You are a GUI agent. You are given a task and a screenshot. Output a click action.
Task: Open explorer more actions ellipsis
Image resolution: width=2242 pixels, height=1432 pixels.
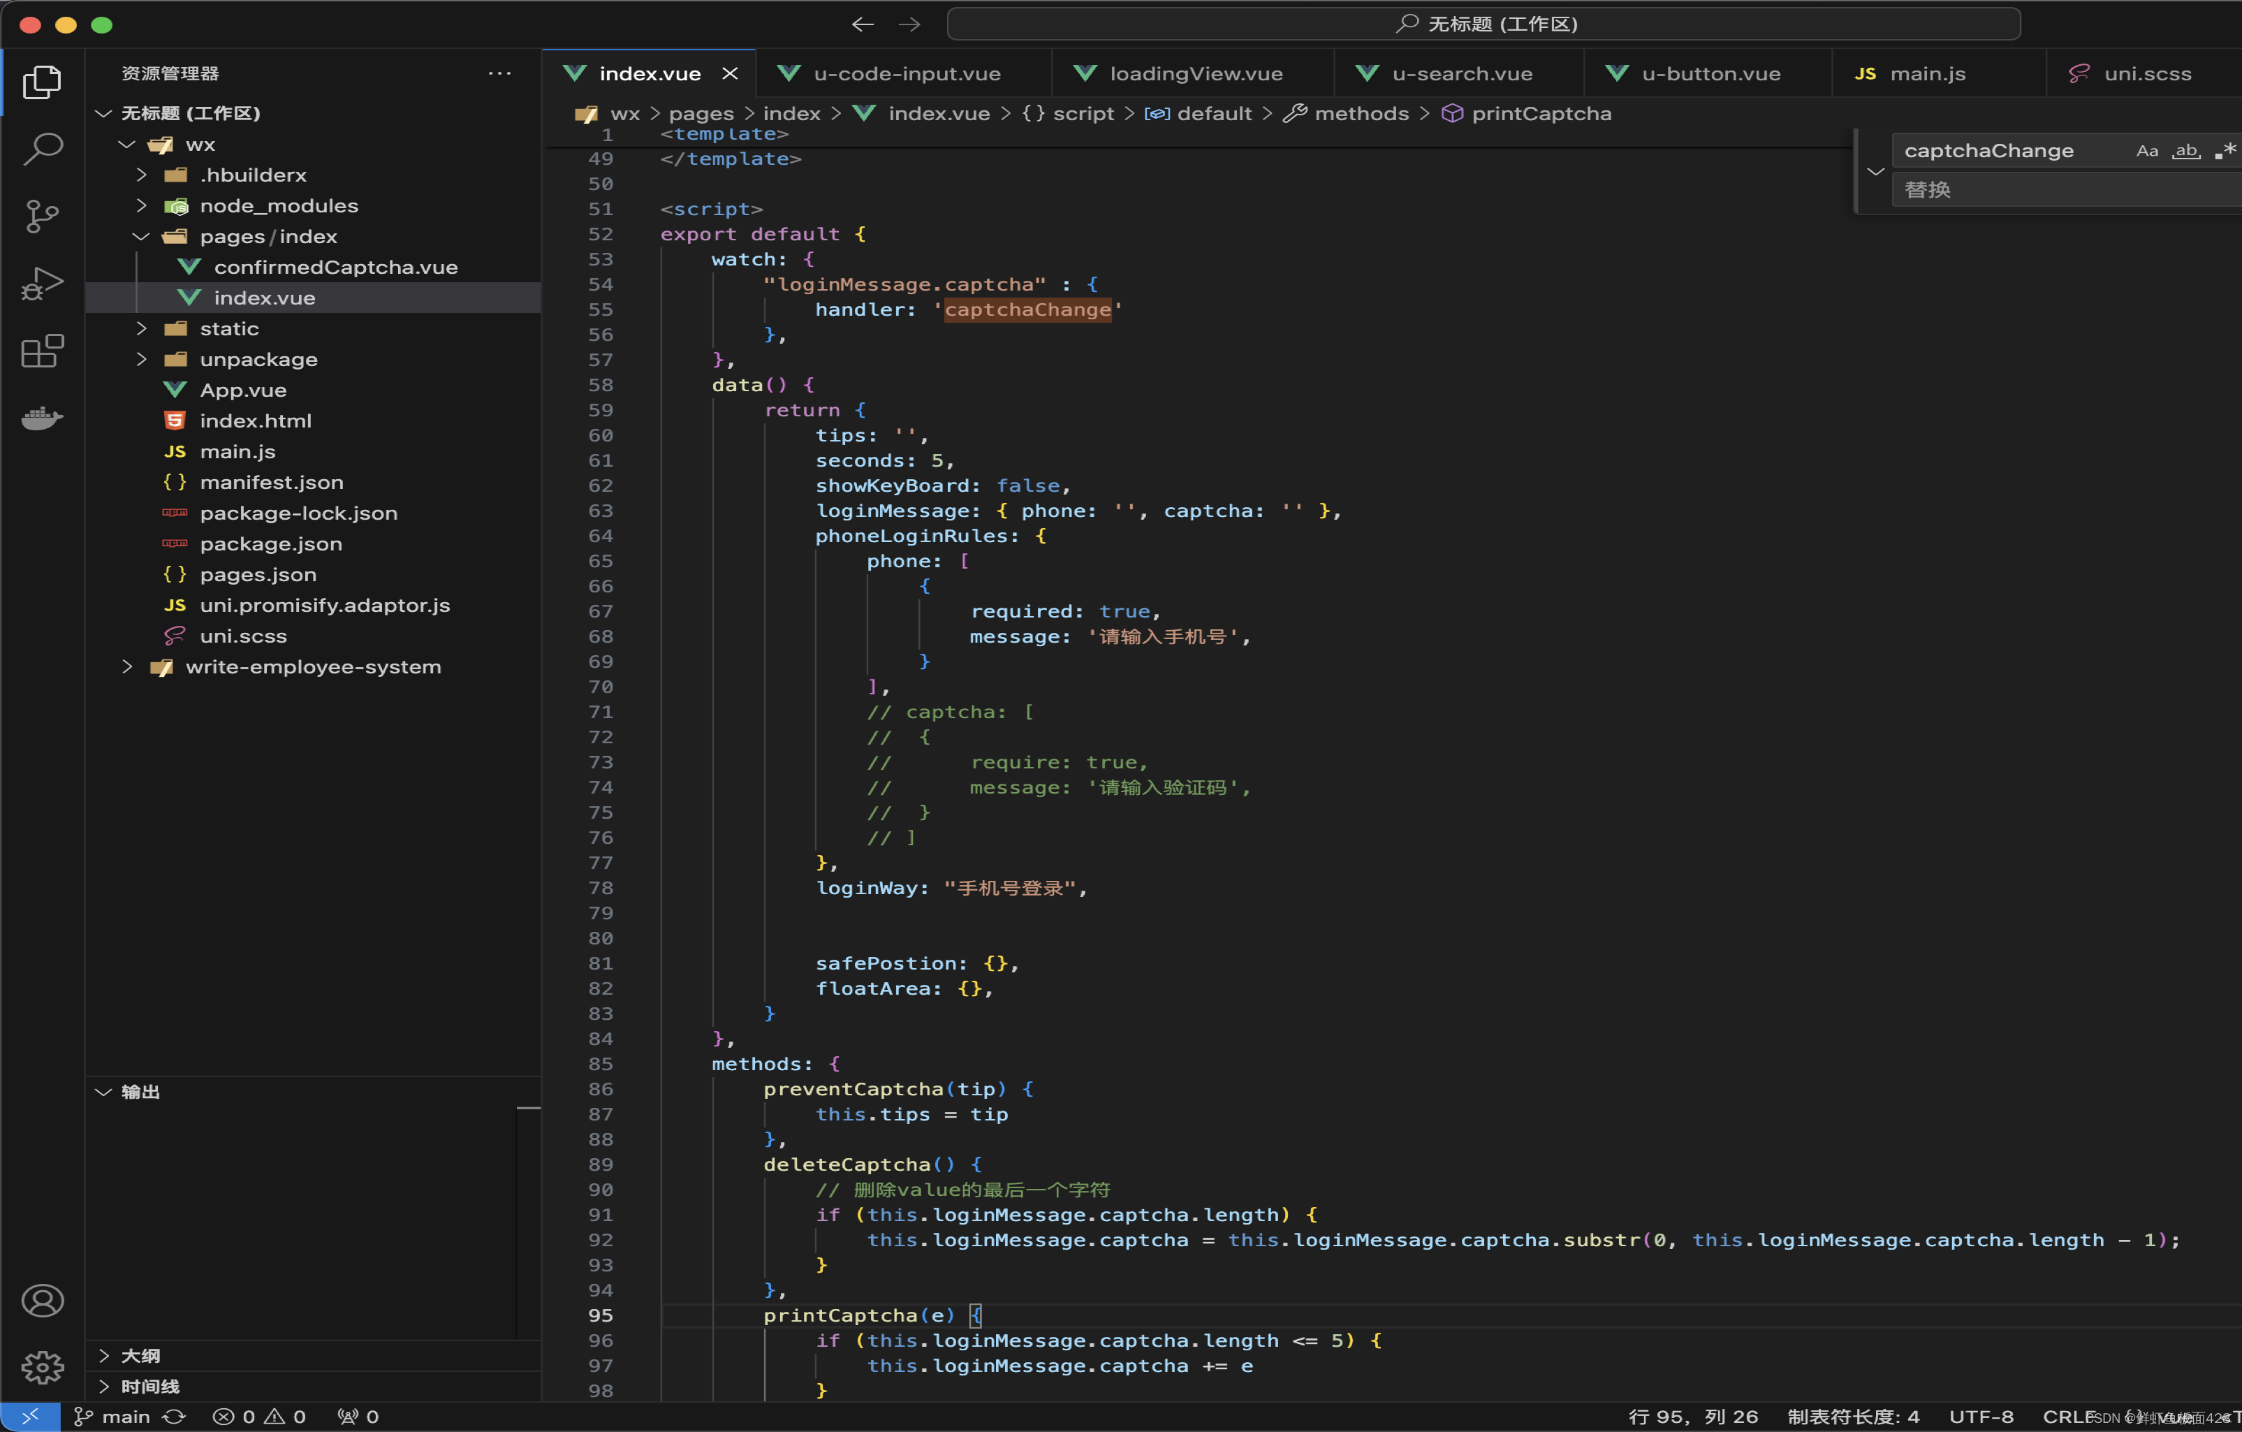pyautogui.click(x=500, y=73)
